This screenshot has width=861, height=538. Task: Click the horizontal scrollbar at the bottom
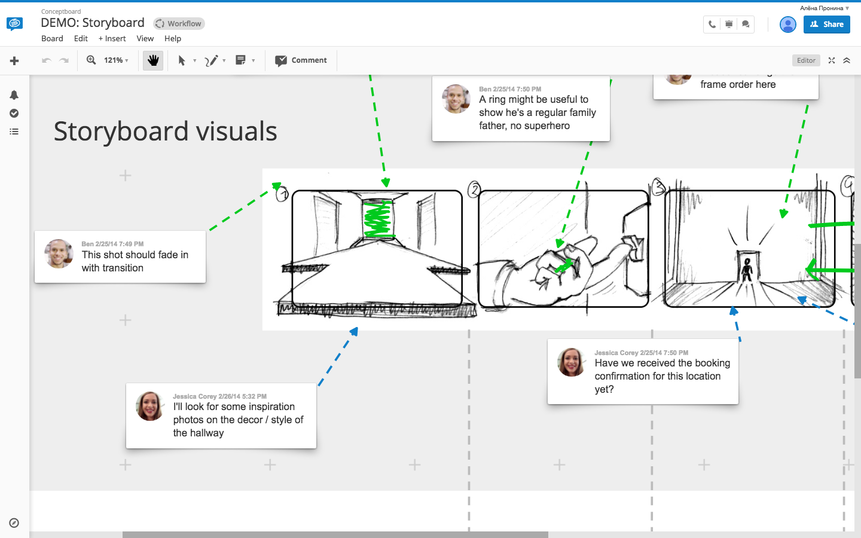point(335,534)
